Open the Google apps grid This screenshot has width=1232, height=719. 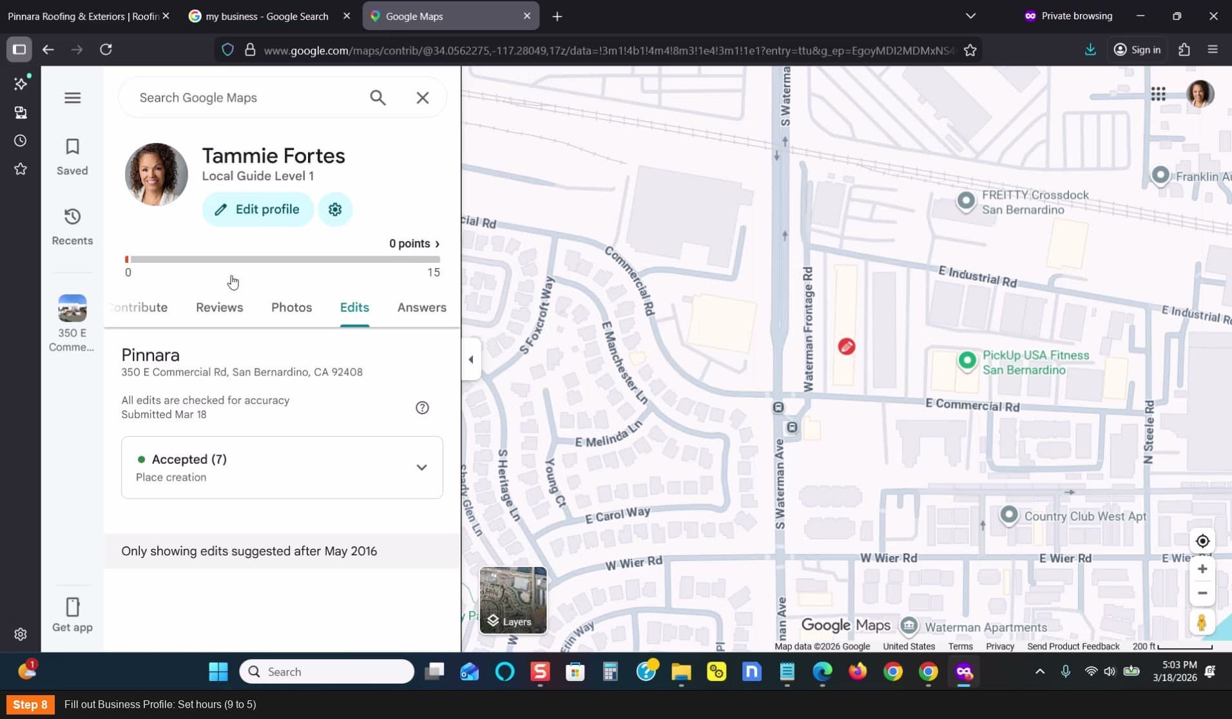click(x=1158, y=94)
